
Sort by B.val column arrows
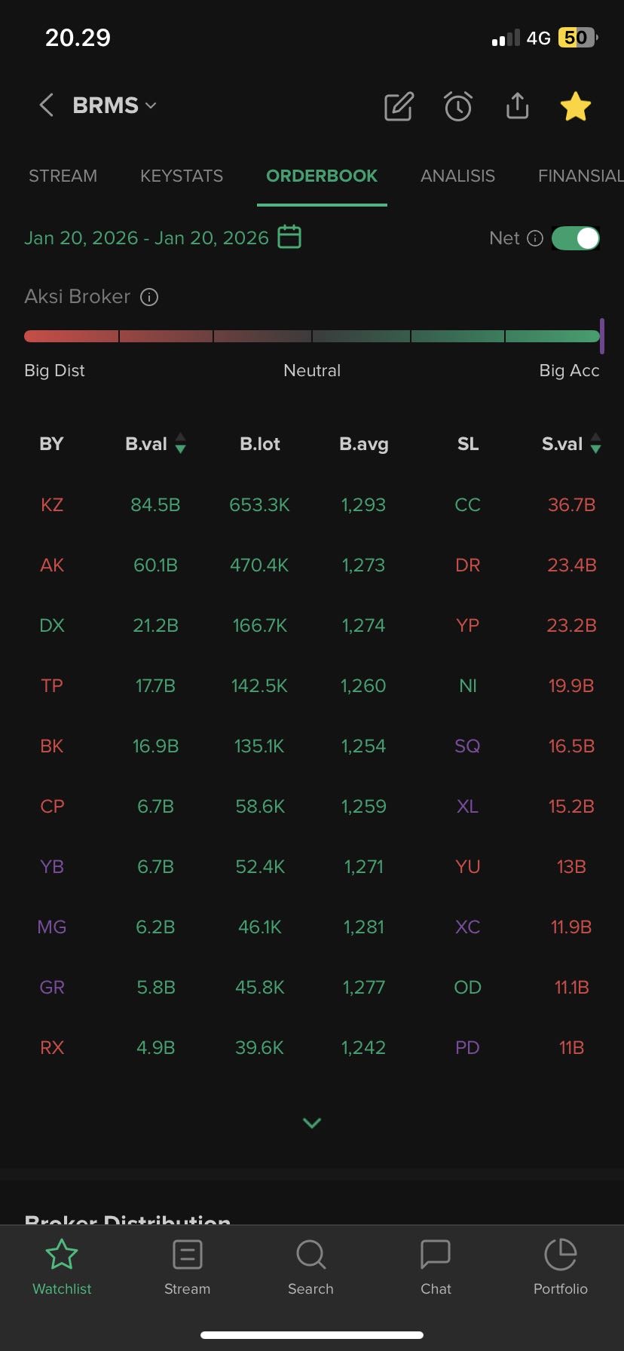tap(180, 443)
